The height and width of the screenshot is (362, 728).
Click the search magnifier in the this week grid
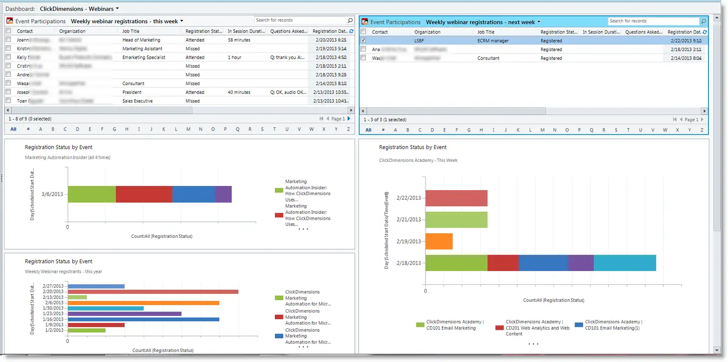(350, 20)
